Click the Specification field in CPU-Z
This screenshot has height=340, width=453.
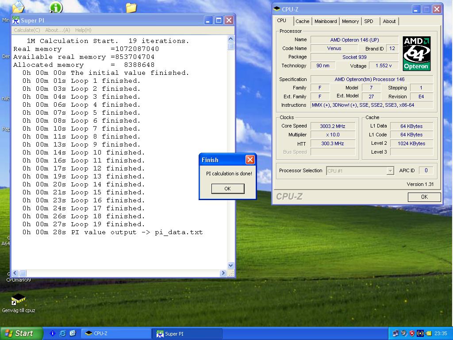point(372,79)
